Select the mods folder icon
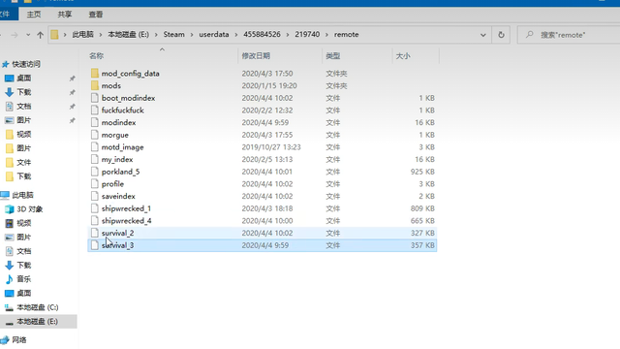Screen dimensions: 620x349 (95, 85)
